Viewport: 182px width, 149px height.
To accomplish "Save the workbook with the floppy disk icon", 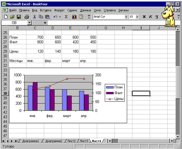I will click(x=18, y=17).
